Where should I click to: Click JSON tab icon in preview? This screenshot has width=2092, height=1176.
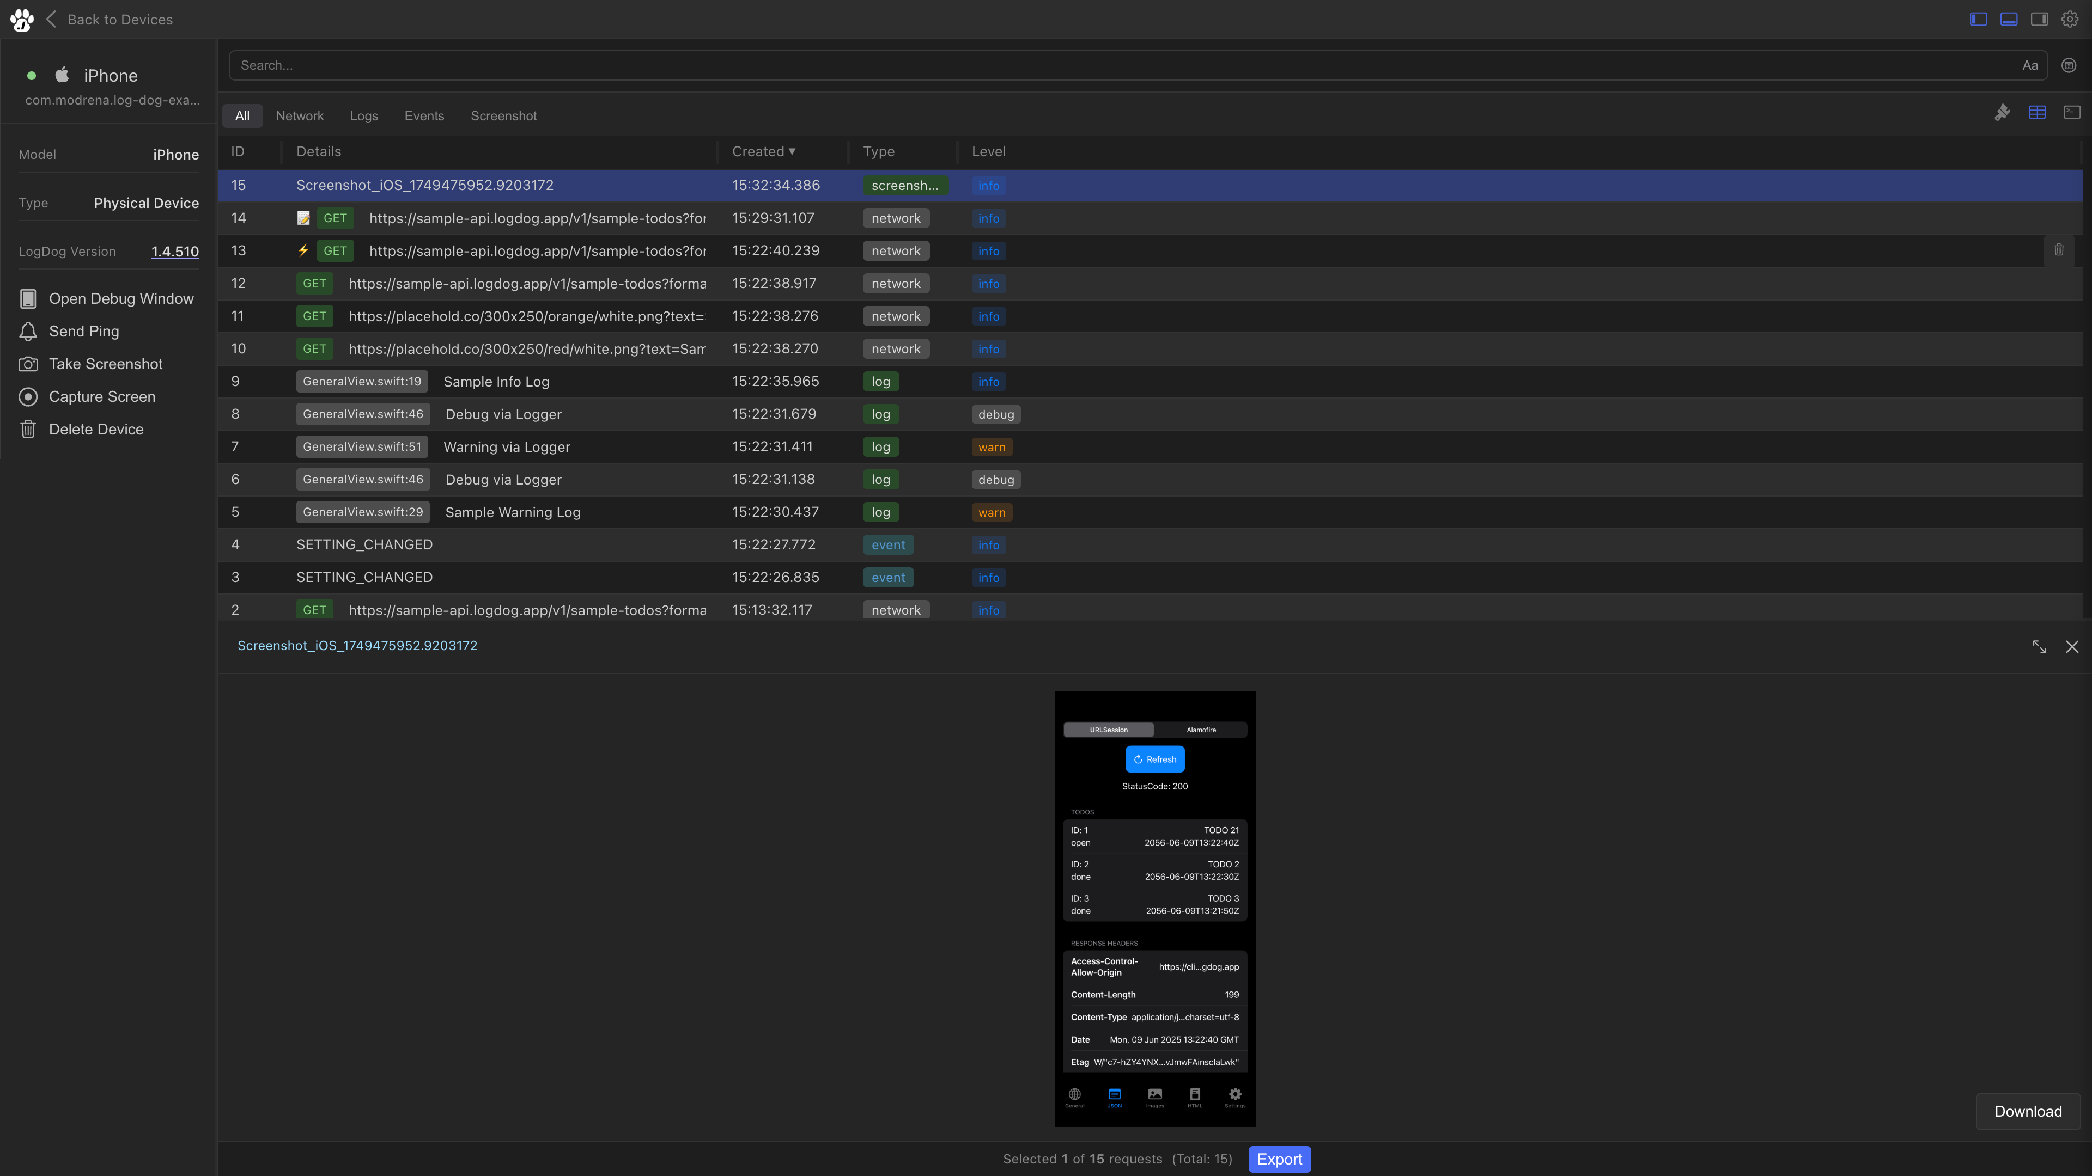pos(1114,1097)
